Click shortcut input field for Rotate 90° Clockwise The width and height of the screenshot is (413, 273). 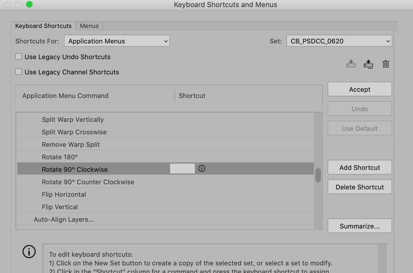pos(182,169)
